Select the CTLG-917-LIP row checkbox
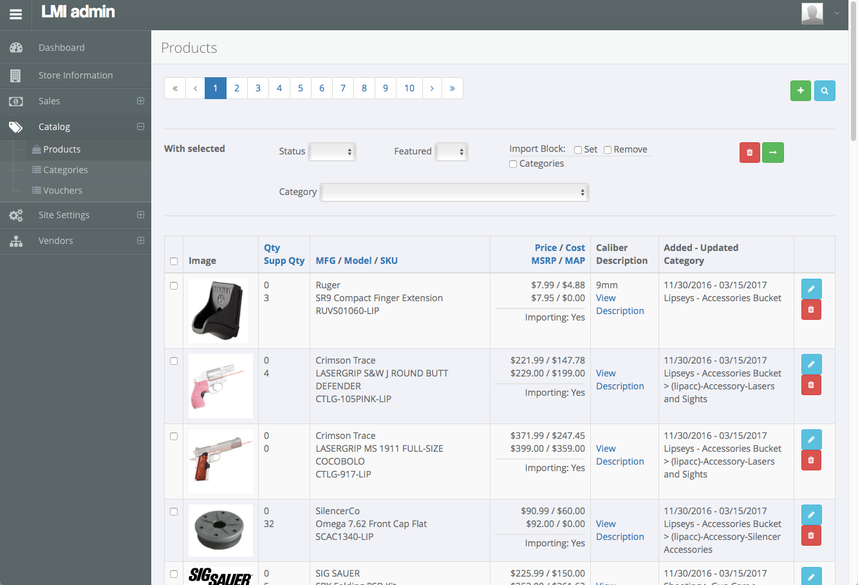Screen dimensions: 858x585 (x=174, y=436)
